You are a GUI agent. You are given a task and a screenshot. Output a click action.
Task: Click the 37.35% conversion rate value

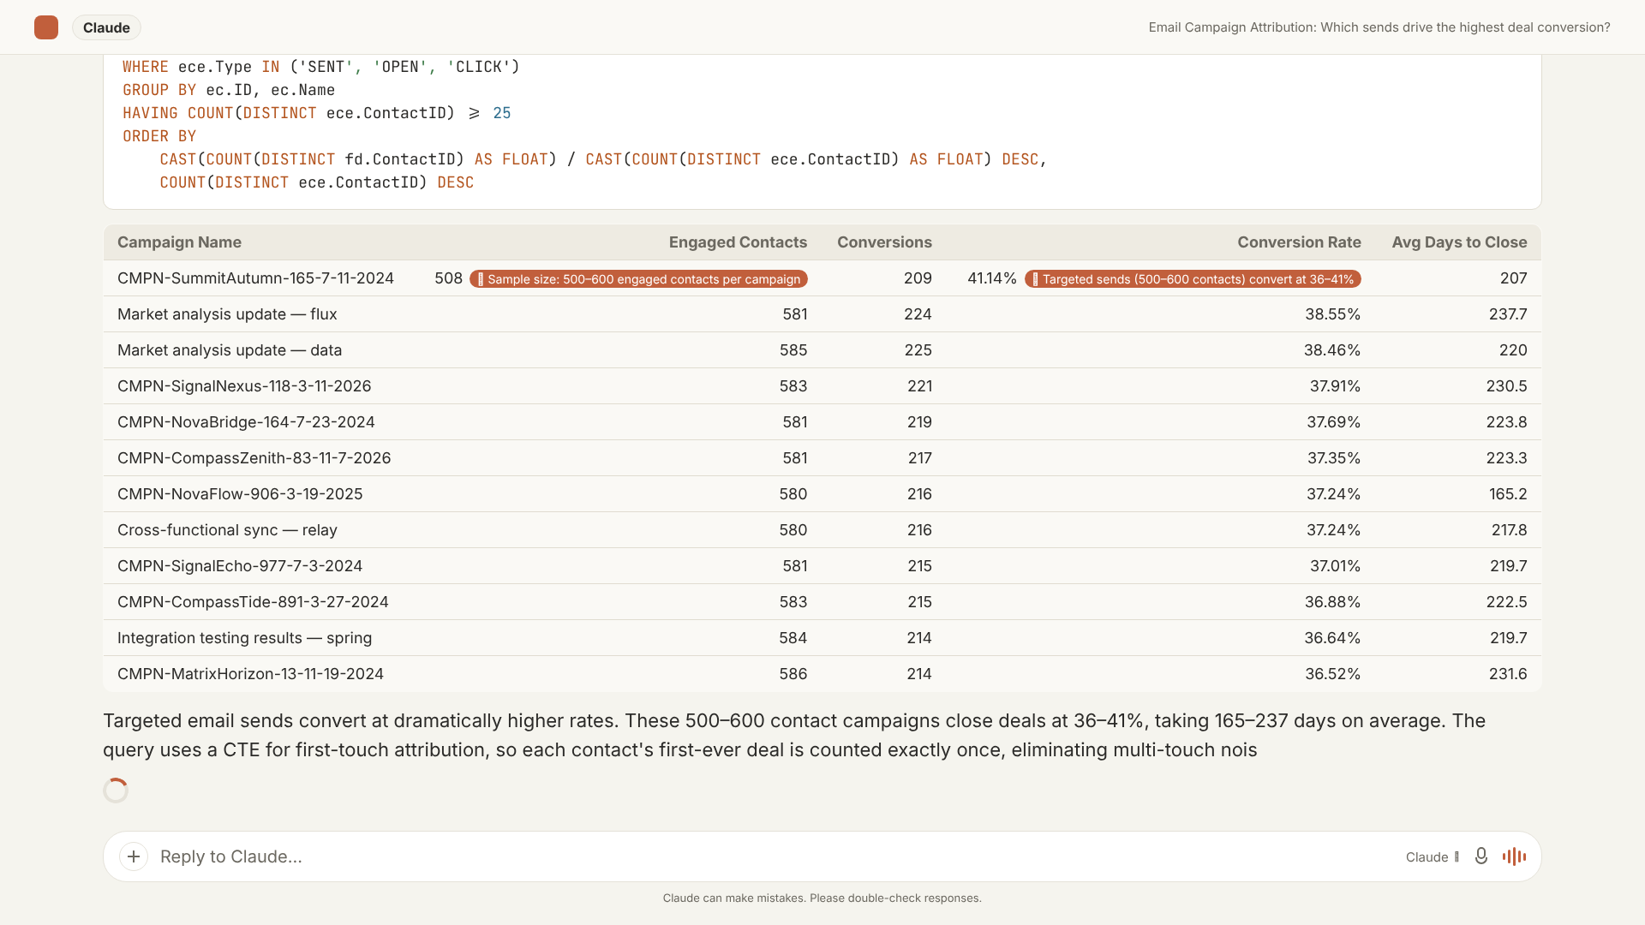[1334, 458]
